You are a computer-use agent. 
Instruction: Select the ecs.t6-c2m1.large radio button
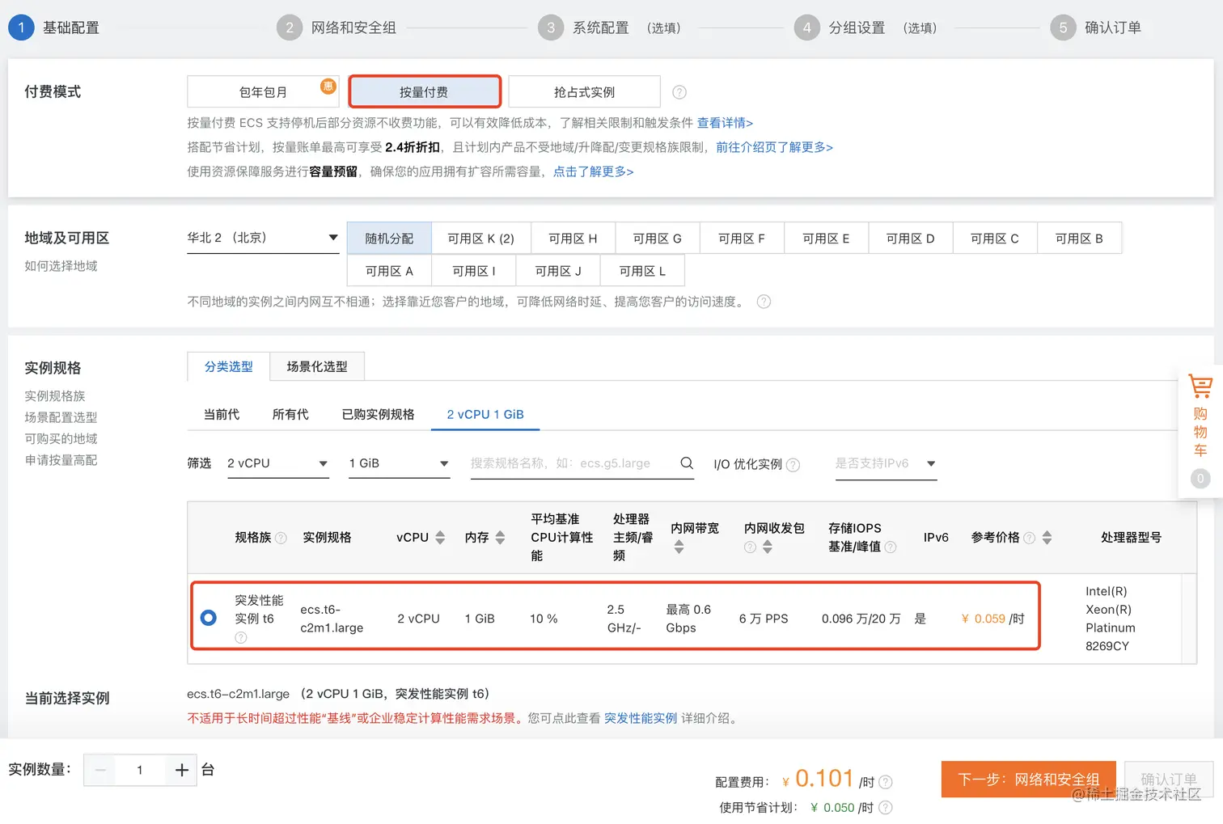coord(208,618)
